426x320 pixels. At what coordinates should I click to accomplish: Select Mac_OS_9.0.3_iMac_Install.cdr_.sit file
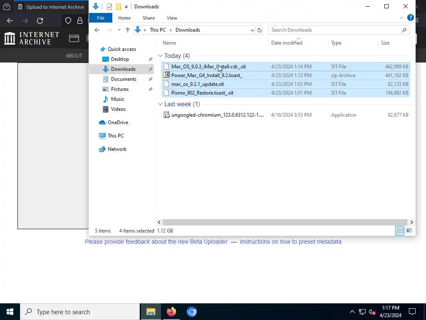coord(285,67)
